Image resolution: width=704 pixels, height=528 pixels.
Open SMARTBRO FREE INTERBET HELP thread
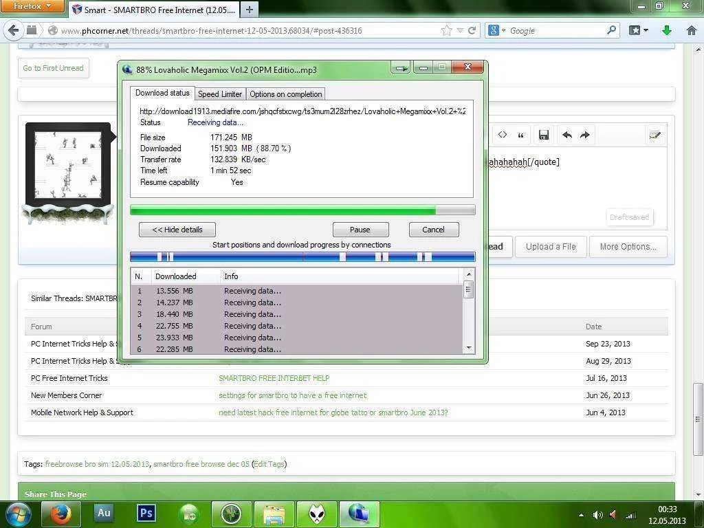point(274,378)
